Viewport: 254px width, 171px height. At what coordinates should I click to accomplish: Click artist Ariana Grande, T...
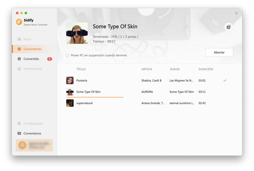click(x=153, y=103)
